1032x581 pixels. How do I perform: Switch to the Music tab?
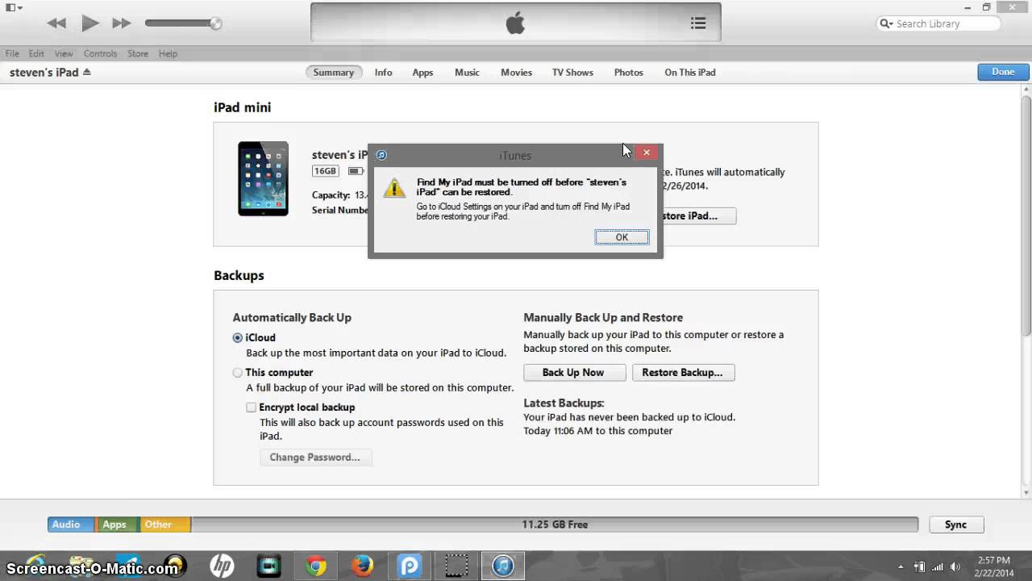(x=467, y=72)
